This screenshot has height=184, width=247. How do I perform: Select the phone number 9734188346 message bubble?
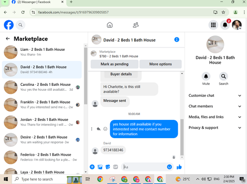(x=113, y=150)
